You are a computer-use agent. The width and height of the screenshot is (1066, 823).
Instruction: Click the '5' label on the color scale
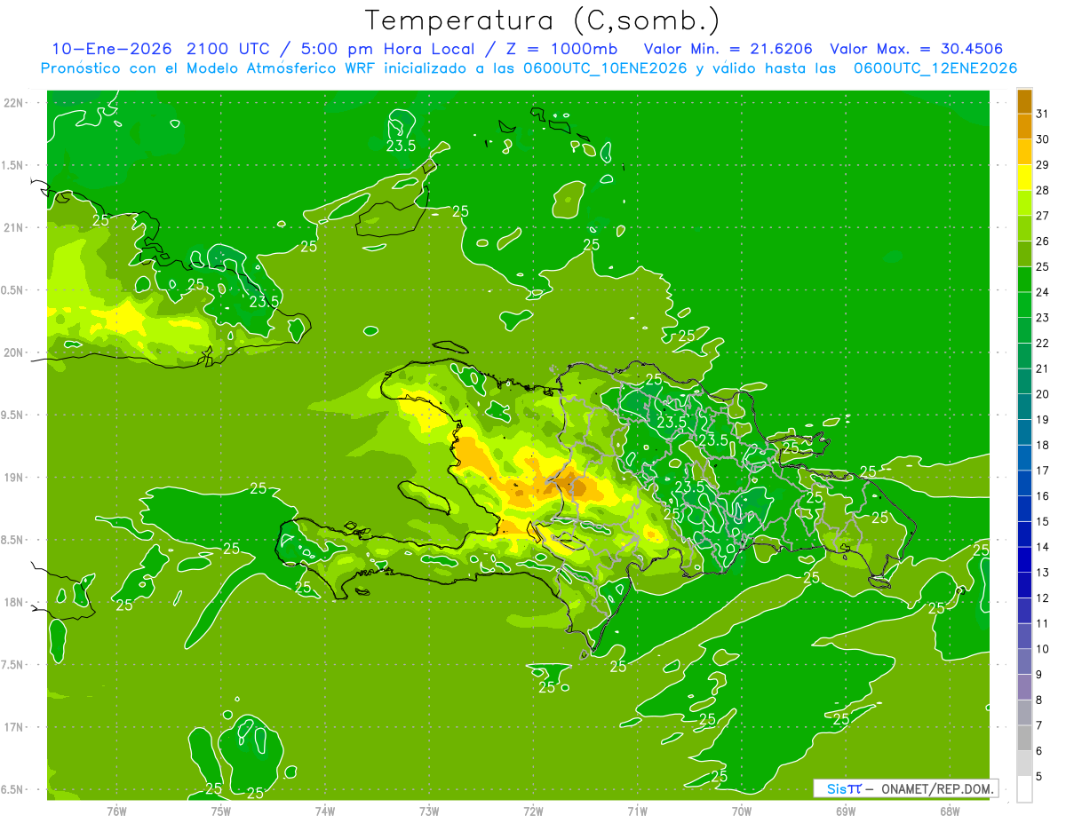coord(1038,776)
